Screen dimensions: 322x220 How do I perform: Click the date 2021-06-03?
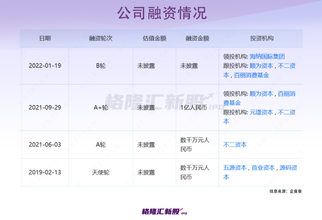[x=45, y=144]
